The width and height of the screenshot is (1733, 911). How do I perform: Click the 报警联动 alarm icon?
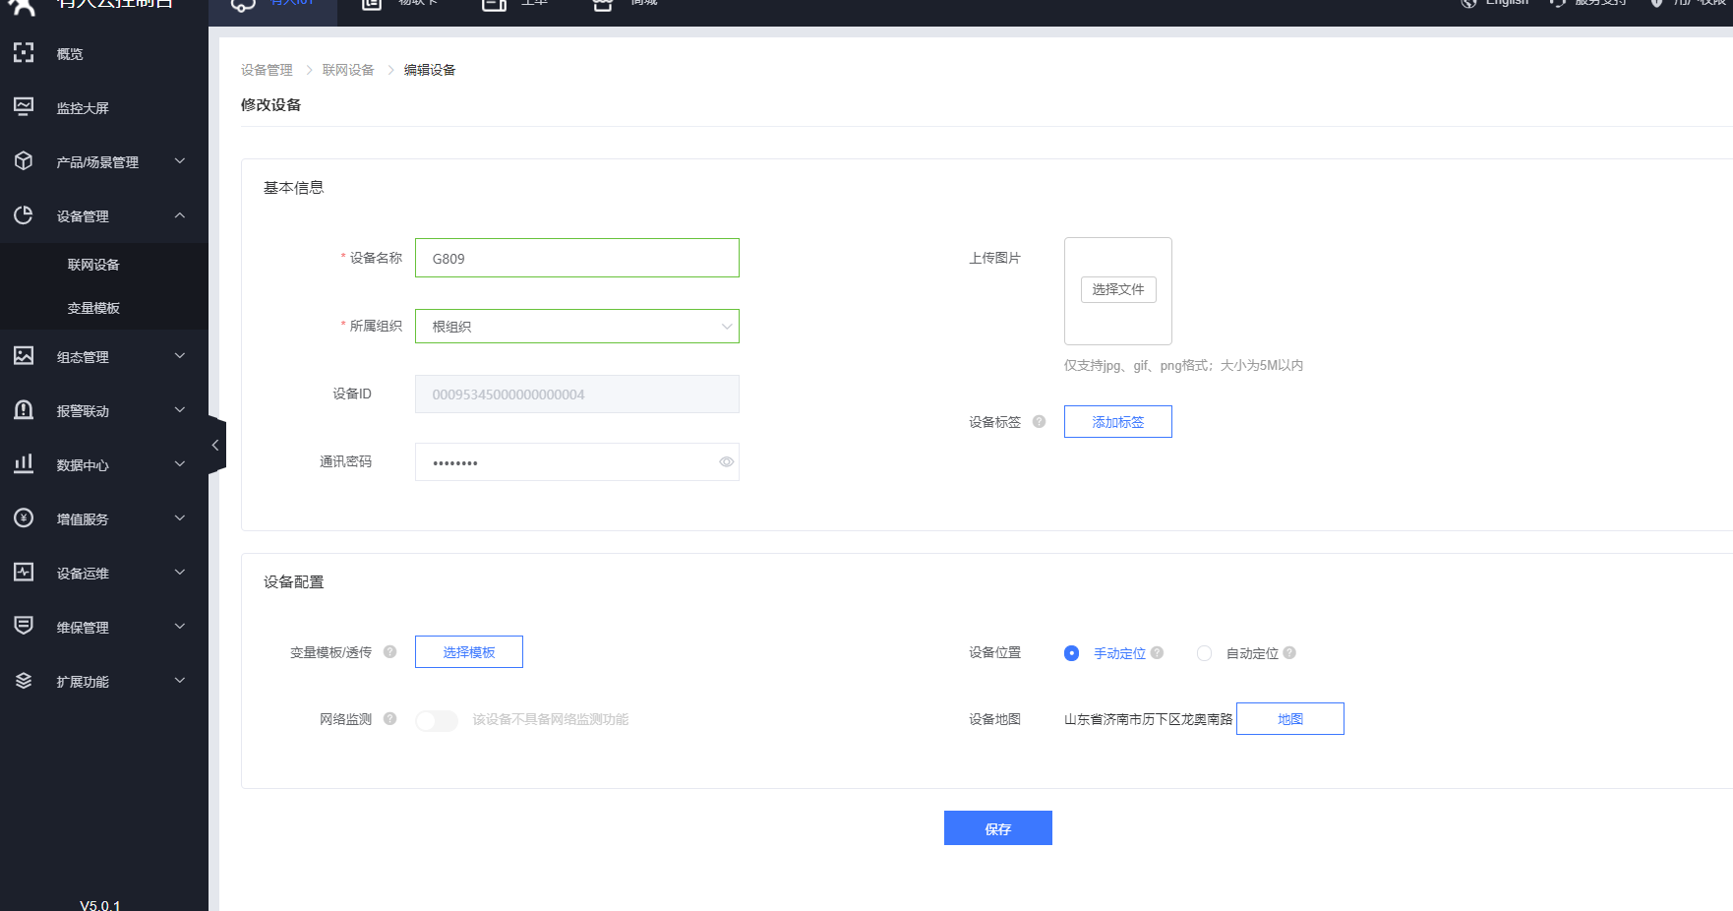[x=24, y=410]
